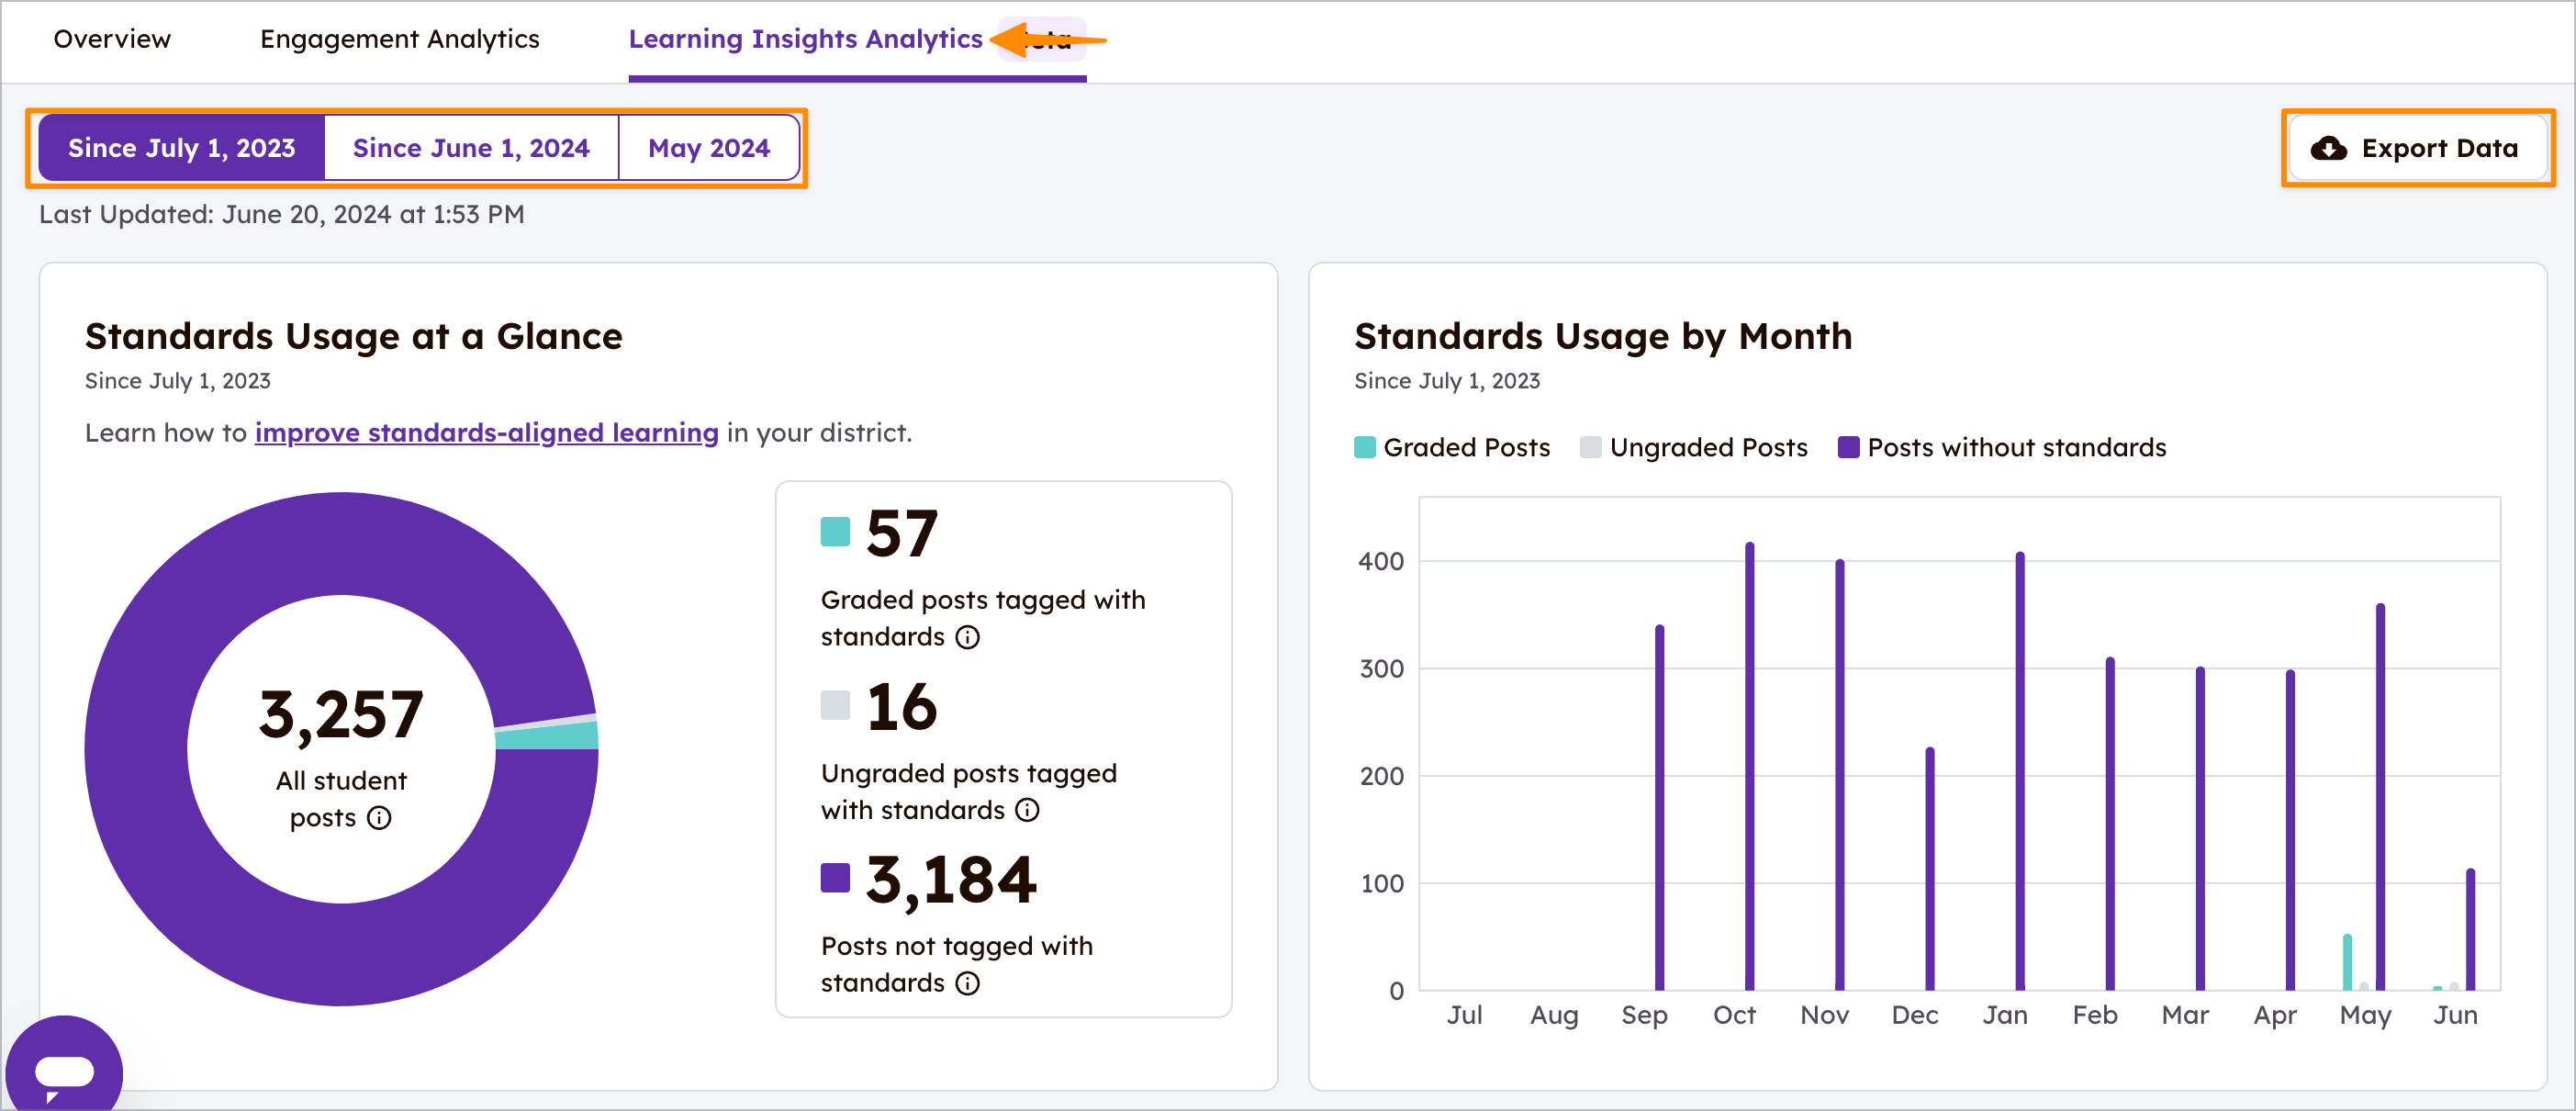Select the Learning Insights Analytics tab
The height and width of the screenshot is (1111, 2576).
pos(805,39)
